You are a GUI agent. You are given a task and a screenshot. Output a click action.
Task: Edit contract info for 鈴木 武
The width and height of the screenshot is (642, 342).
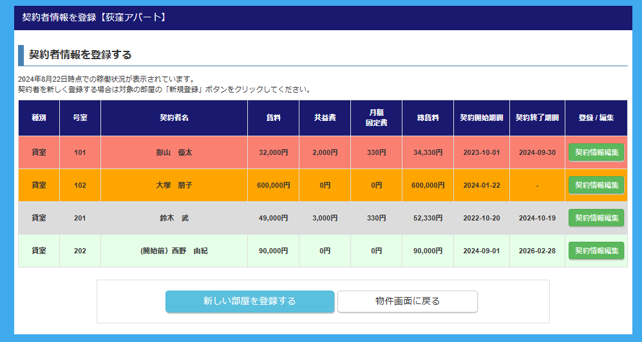(x=596, y=218)
